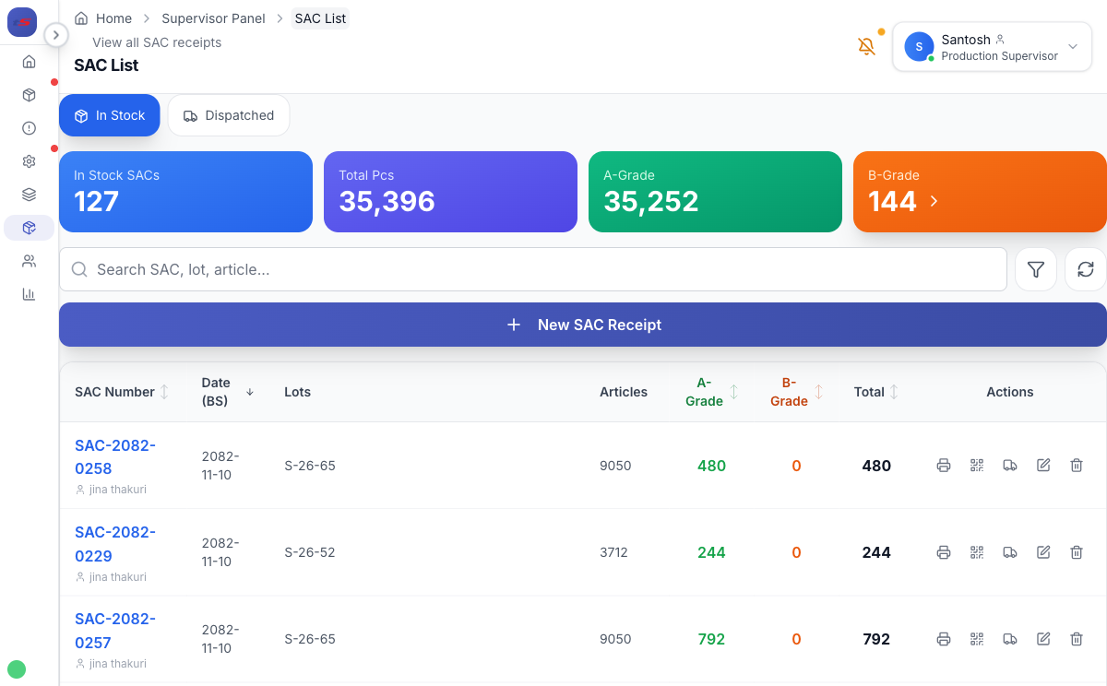Expand the collapsed sidebar
The height and width of the screenshot is (686, 1107).
56,35
